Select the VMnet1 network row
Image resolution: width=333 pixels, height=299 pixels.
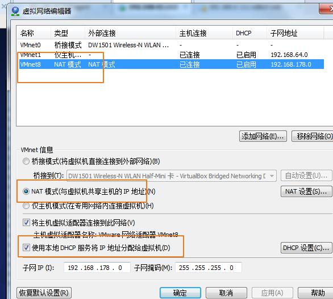171,55
